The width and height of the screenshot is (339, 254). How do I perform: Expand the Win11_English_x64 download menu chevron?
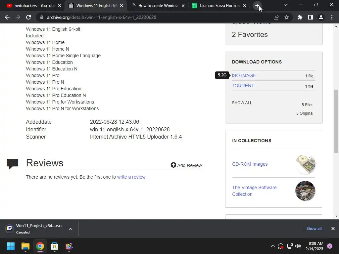[x=71, y=229]
